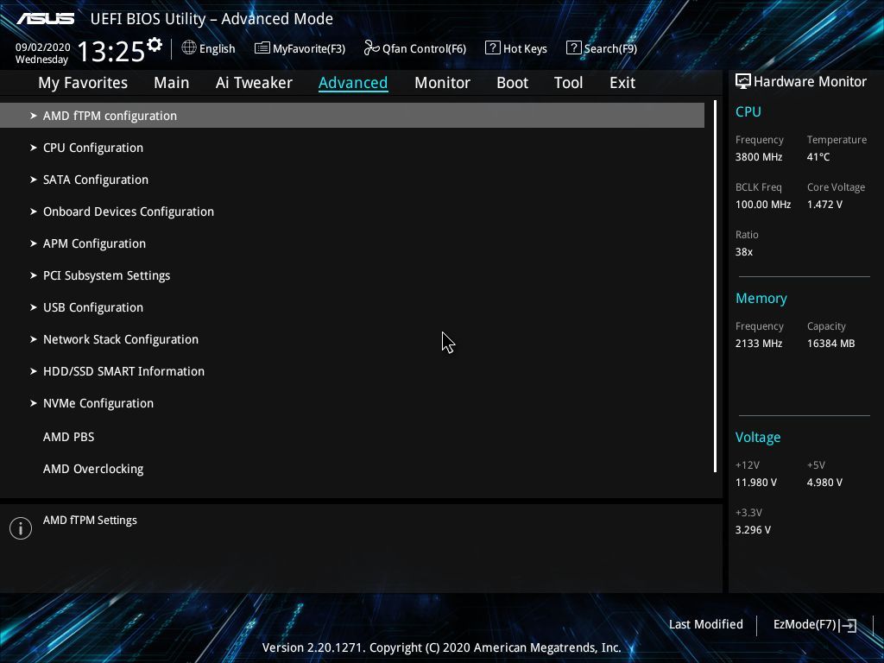Click the info circle icon
Image resolution: width=884 pixels, height=663 pixels.
pos(21,528)
